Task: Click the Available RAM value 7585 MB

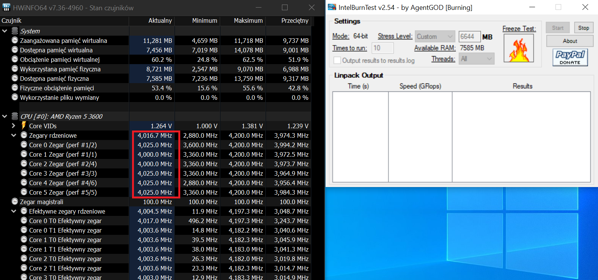Action: pyautogui.click(x=472, y=48)
